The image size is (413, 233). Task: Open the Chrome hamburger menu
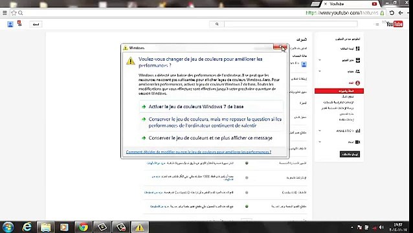(5, 13)
